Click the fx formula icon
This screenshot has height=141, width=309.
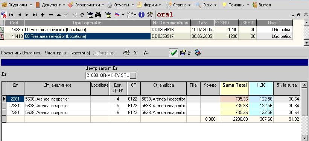click(x=146, y=52)
